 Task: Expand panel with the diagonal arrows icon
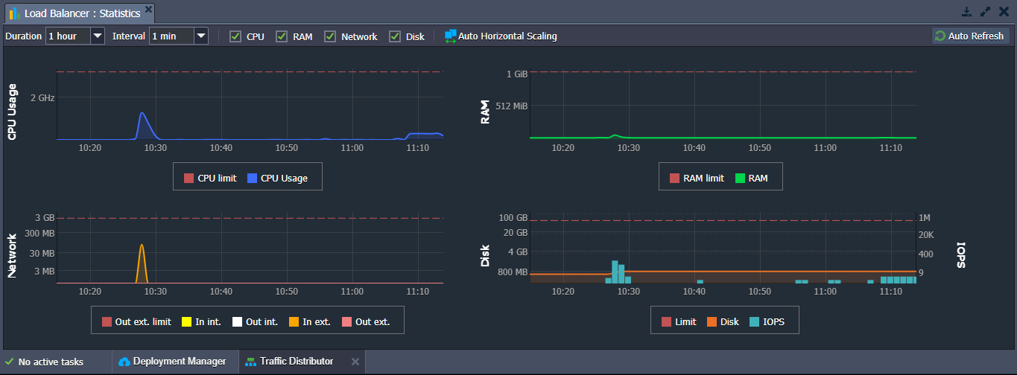point(986,11)
